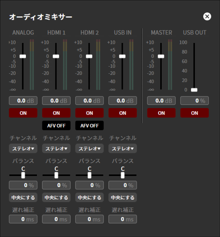
Task: Click the HDMI 2 balance percent field
Action: 89,185
